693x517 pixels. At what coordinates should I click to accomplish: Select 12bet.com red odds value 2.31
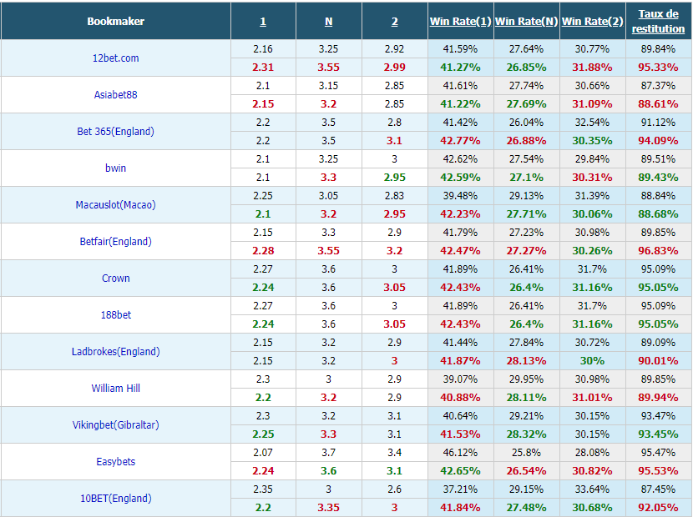263,67
